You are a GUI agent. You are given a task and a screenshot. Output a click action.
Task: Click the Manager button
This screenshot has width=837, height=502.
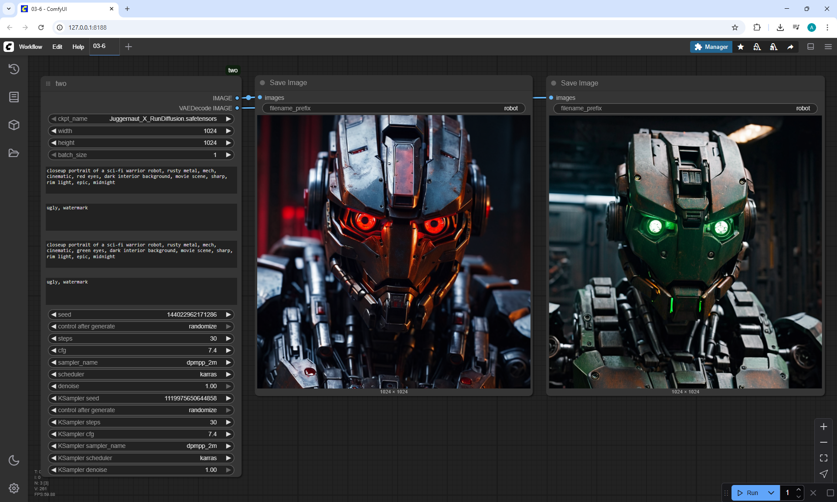pyautogui.click(x=711, y=47)
